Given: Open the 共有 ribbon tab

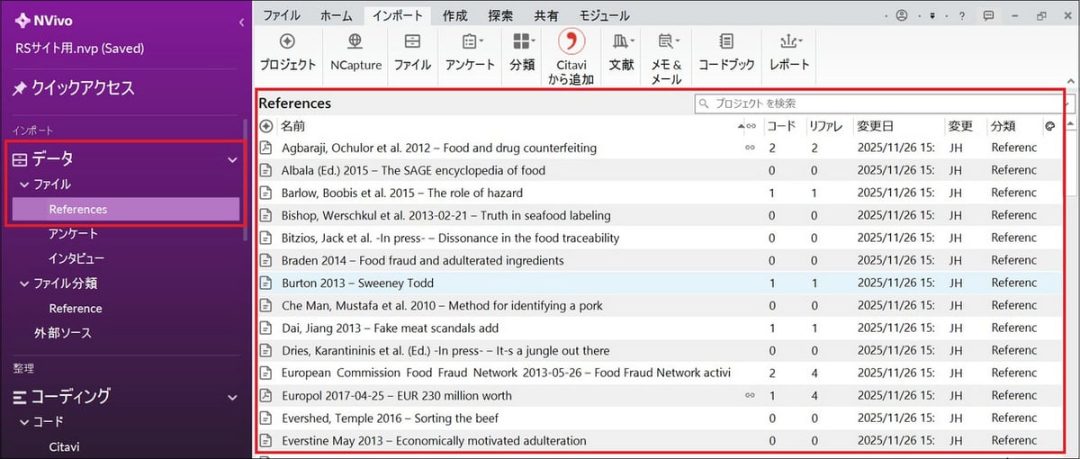Looking at the screenshot, I should pos(546,15).
